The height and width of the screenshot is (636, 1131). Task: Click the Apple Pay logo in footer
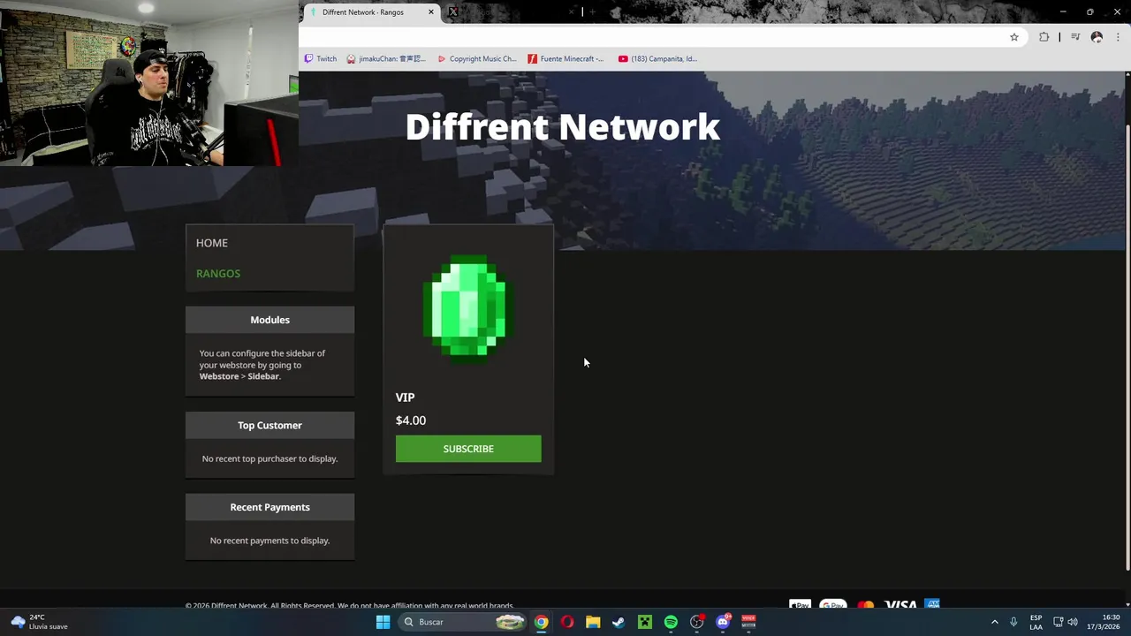pos(801,605)
